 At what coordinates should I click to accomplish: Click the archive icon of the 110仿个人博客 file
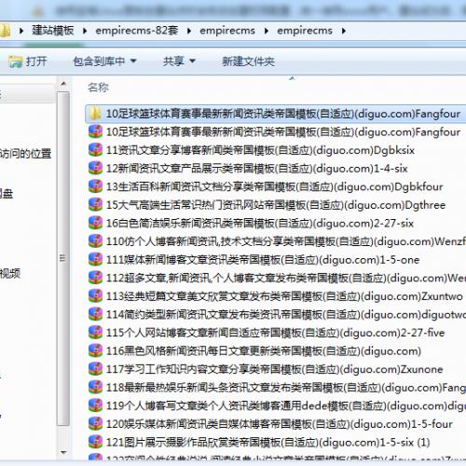point(95,241)
